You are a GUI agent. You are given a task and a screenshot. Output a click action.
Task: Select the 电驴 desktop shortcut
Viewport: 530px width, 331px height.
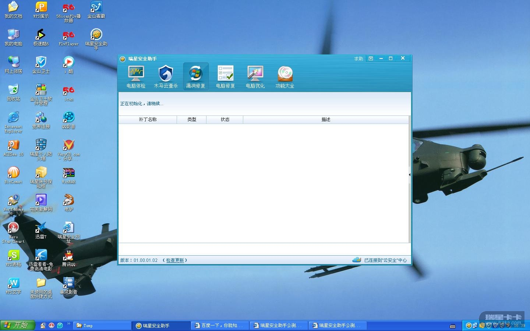[68, 203]
